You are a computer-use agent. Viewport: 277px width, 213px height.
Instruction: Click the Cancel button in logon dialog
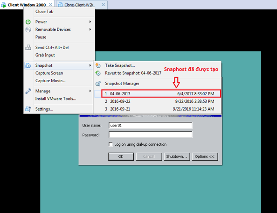coord(149,156)
